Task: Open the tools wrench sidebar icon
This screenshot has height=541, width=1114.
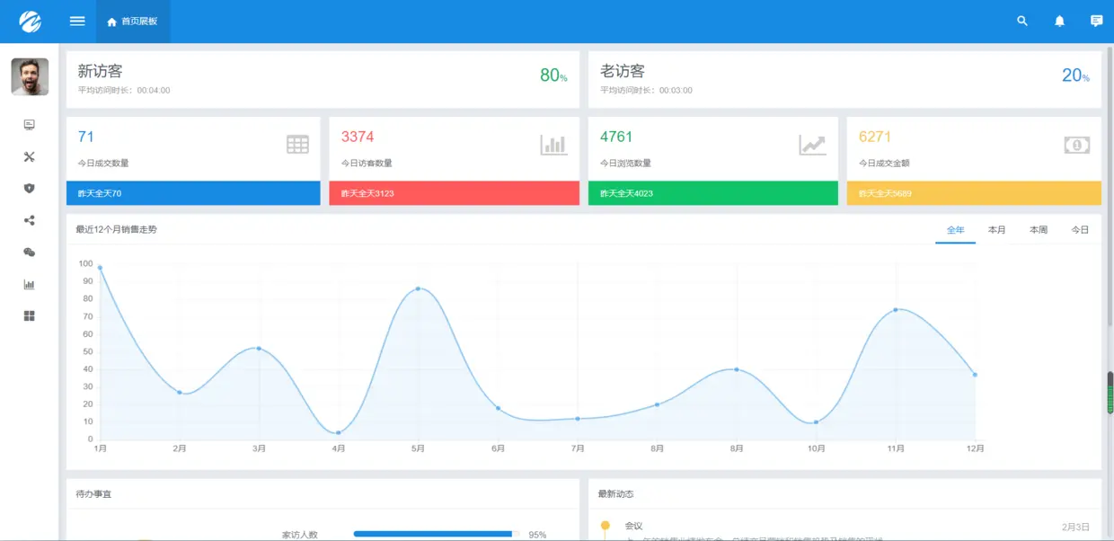Action: point(29,156)
